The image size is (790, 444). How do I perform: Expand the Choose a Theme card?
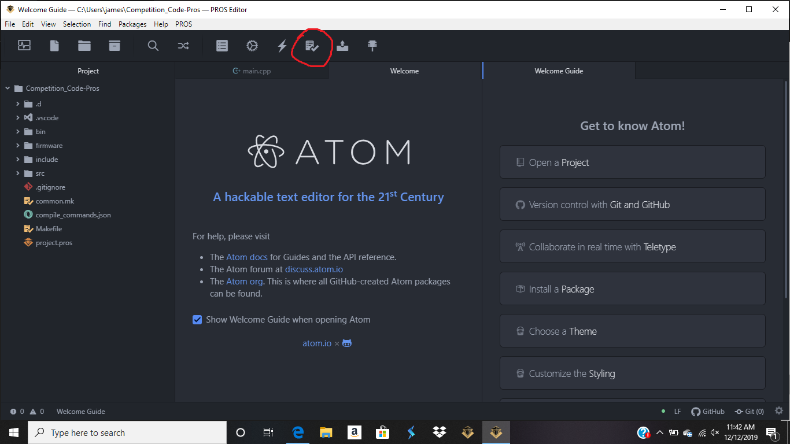point(633,331)
